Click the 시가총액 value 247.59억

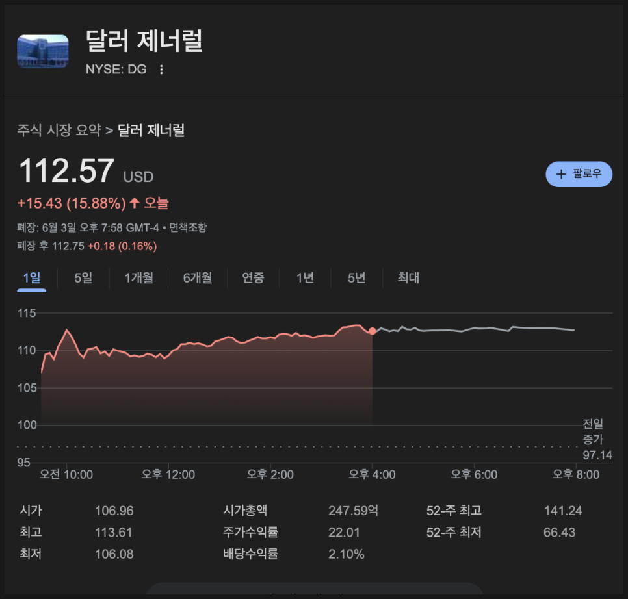(x=353, y=511)
